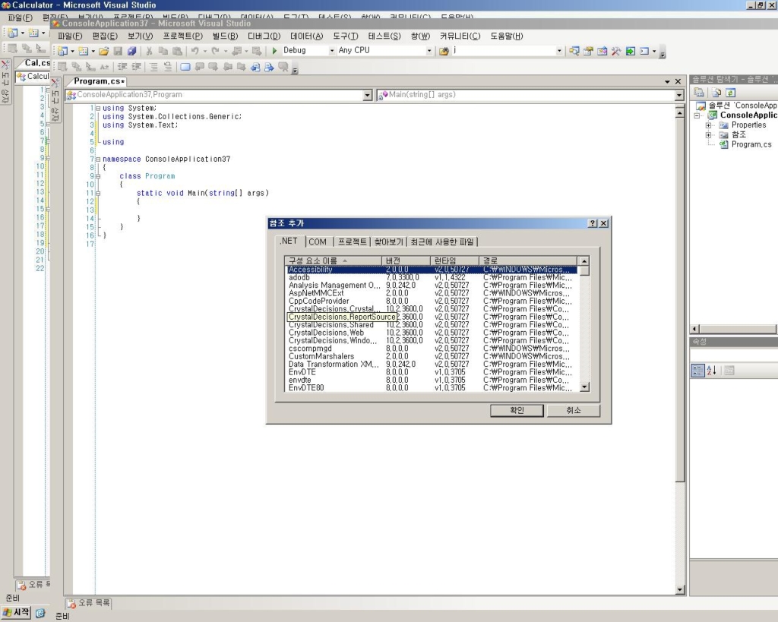Open the 디버그(D) menu
778x622 pixels.
click(x=264, y=36)
